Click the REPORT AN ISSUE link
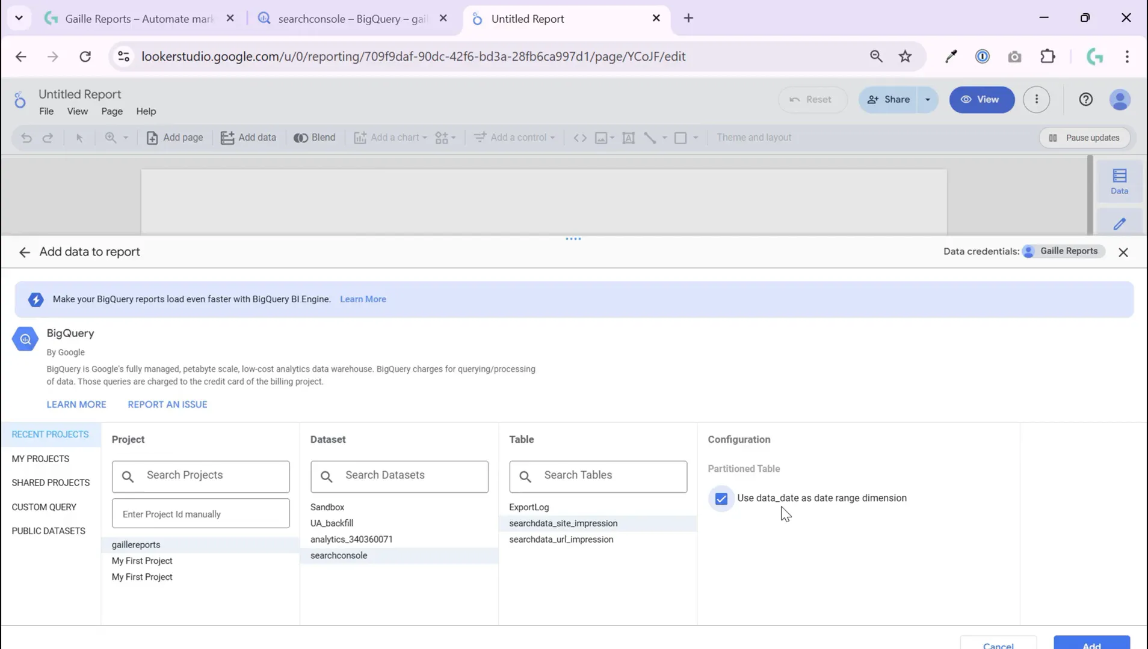Image resolution: width=1148 pixels, height=649 pixels. 167,404
